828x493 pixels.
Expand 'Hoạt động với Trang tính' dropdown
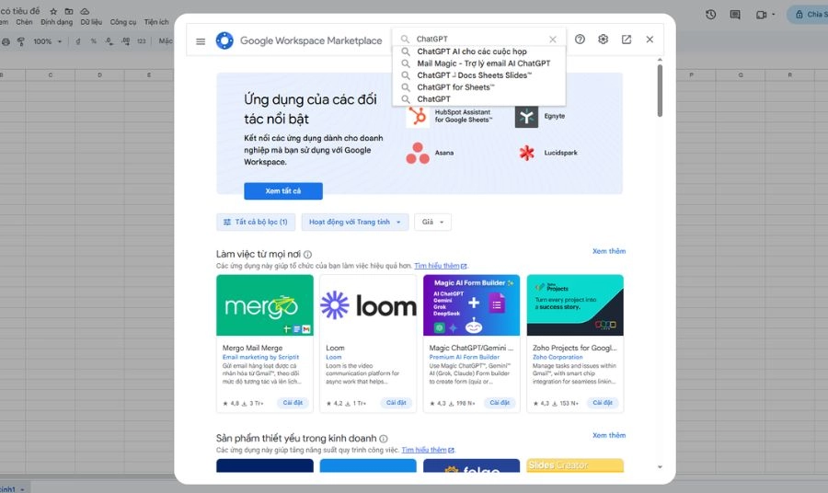point(355,223)
